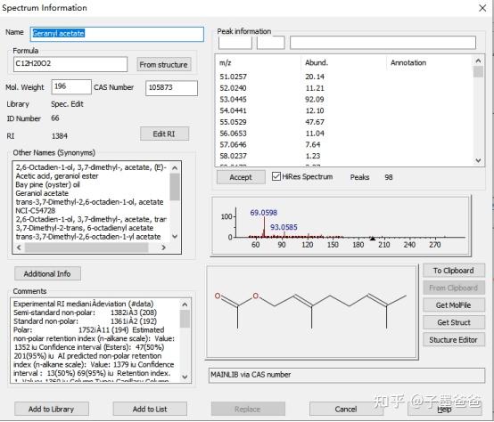This screenshot has height=422, width=494.
Task: Toggle the HiRes Spectrum checkbox
Action: pos(276,176)
